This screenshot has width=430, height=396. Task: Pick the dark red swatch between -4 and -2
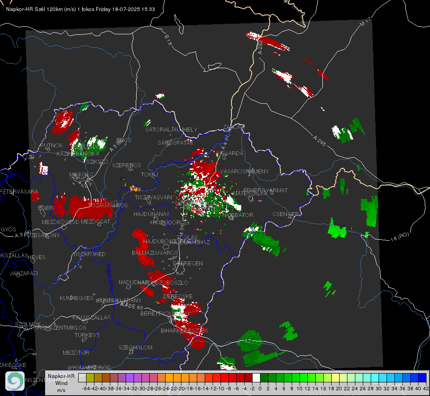pyautogui.click(x=248, y=378)
